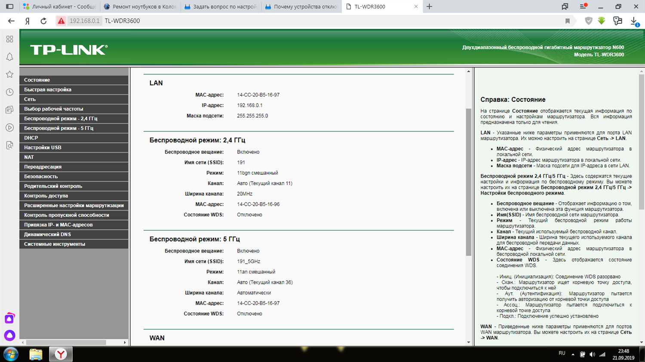
Task: Open the Protect shield icon
Action: click(589, 21)
